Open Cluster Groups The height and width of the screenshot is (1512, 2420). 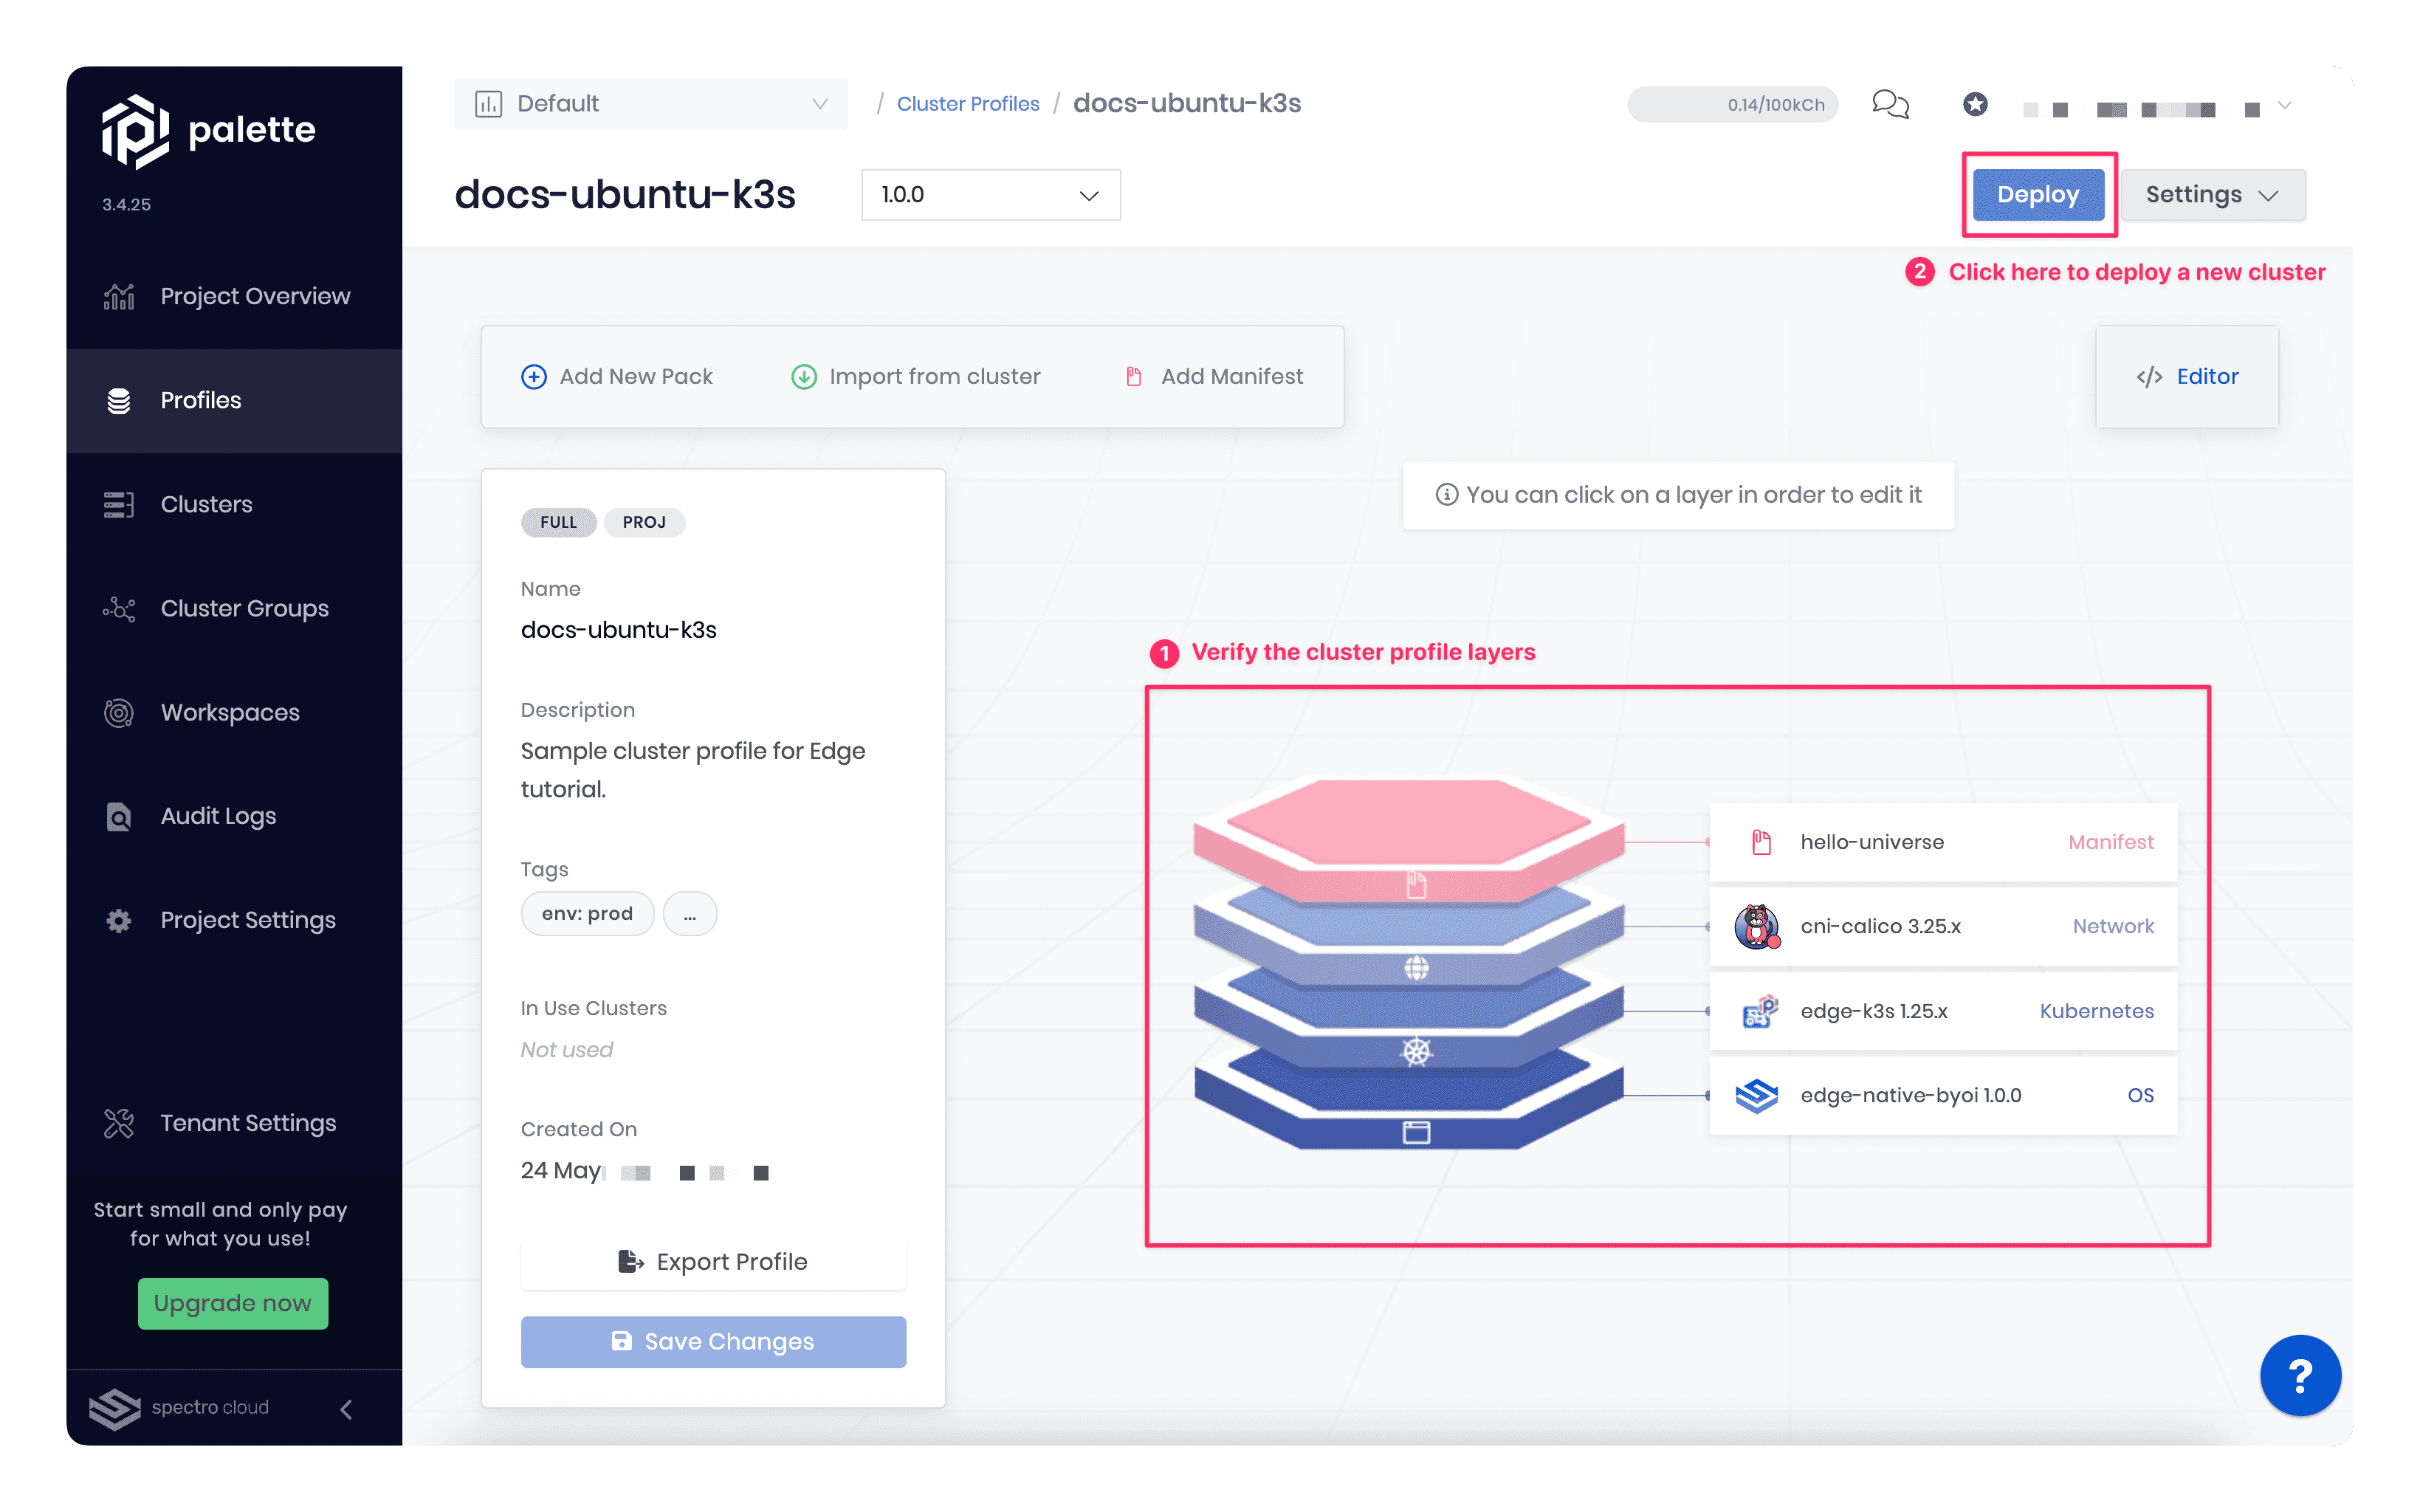234,608
